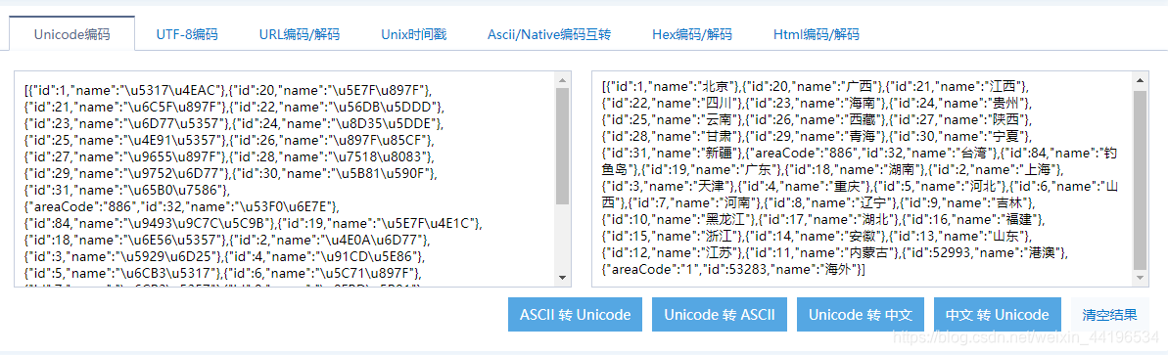Convert with Unicode 转 中文 button
Screen dimensions: 1168x355
(860, 315)
